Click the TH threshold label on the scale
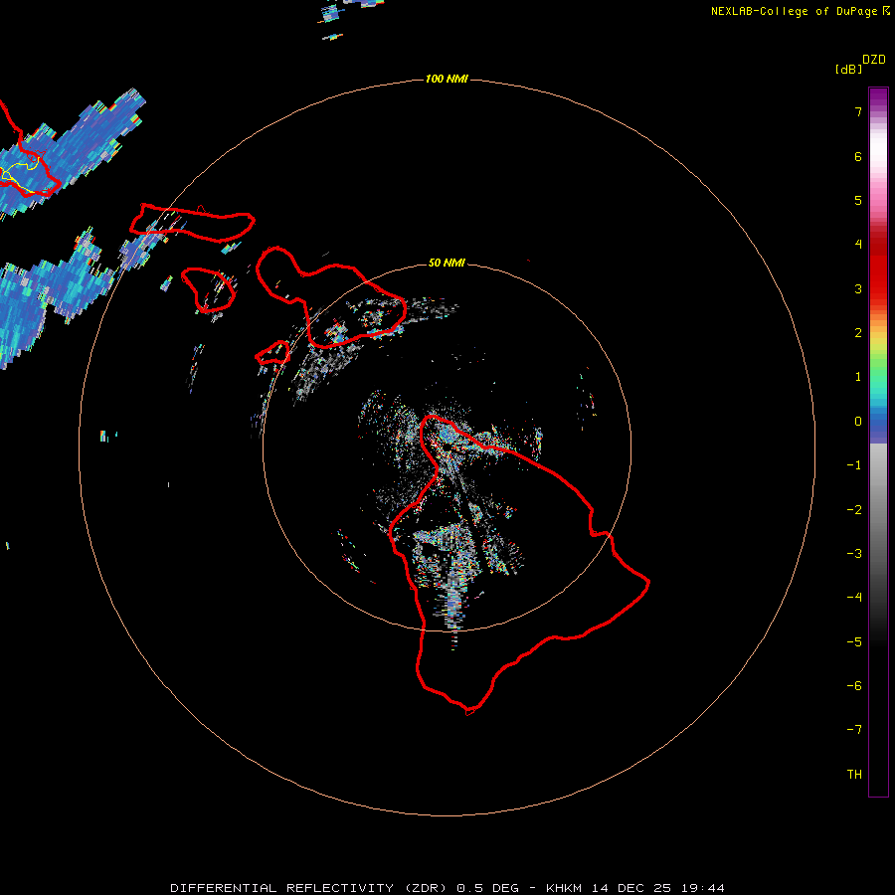The height and width of the screenshot is (895, 895). (x=854, y=775)
